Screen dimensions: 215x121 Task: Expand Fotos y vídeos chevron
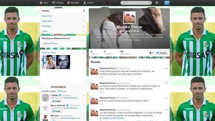point(84,52)
